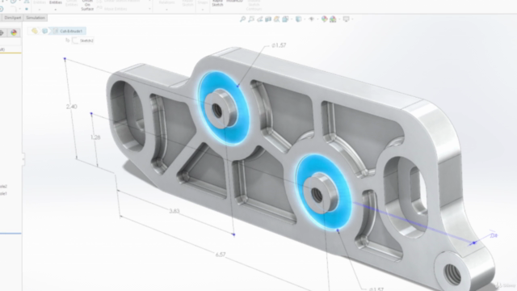Expand the View Orientation dropdown arrow
517x291 pixels.
point(291,19)
